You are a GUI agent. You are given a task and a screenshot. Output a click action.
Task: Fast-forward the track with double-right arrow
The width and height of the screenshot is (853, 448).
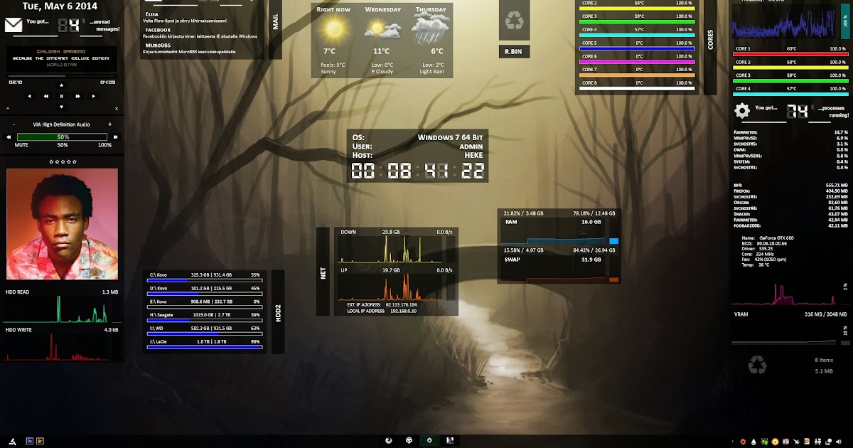click(x=77, y=96)
